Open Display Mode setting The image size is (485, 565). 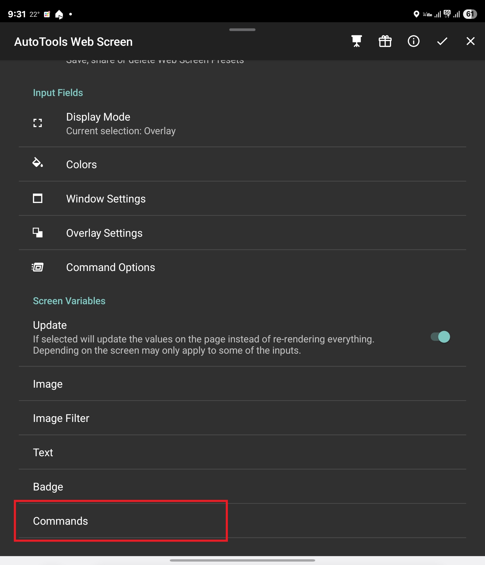242,123
